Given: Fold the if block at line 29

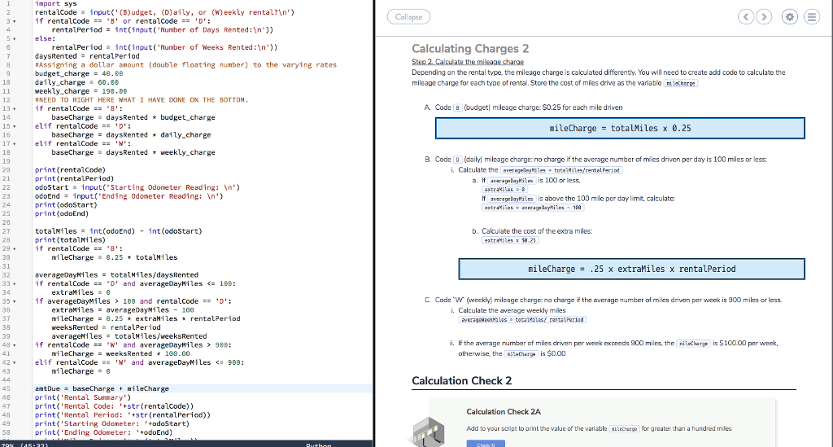Looking at the screenshot, I should click(15, 249).
